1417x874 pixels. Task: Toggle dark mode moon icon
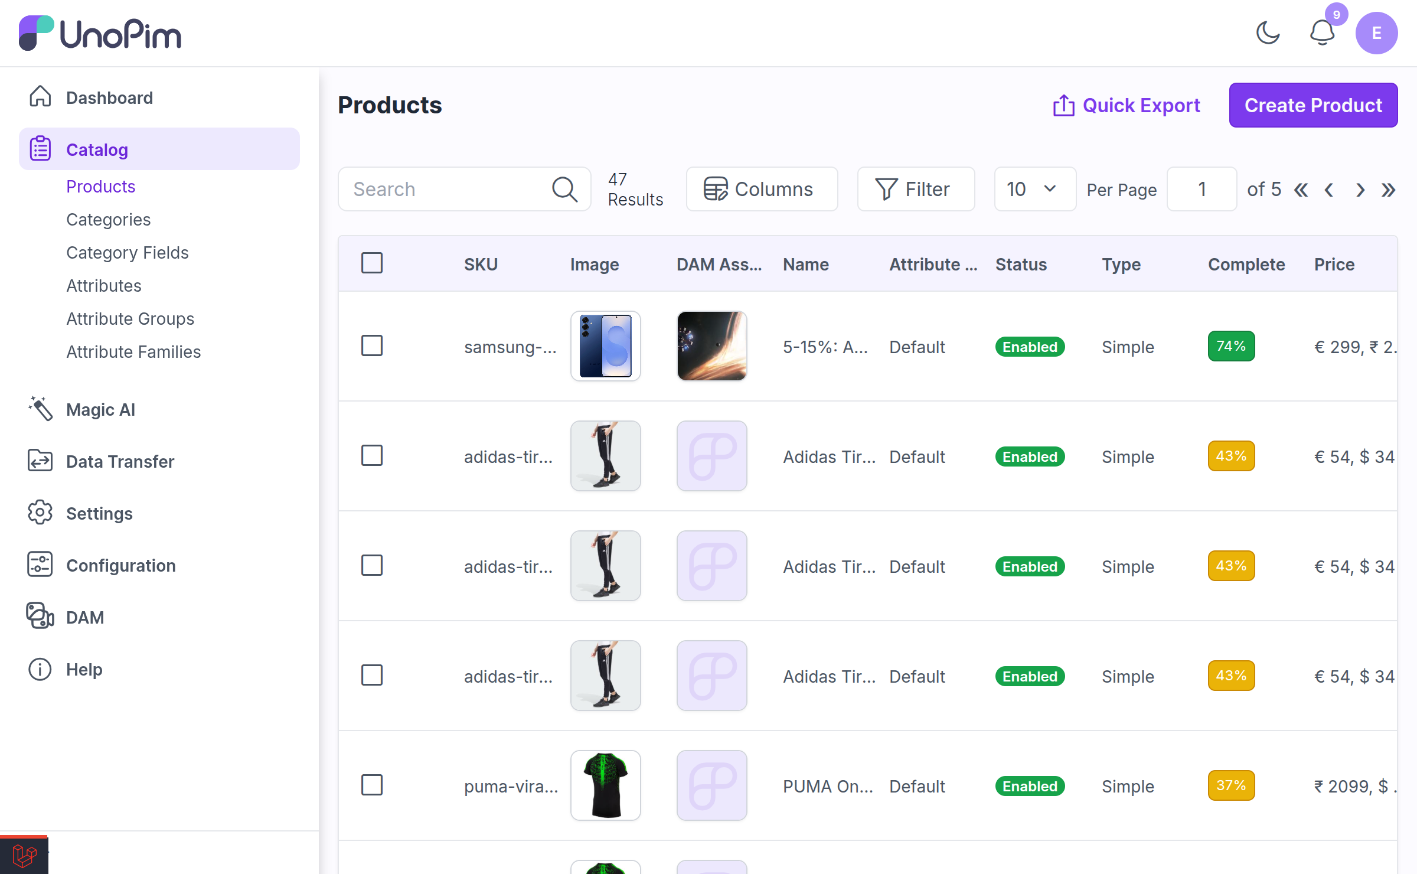1268,33
